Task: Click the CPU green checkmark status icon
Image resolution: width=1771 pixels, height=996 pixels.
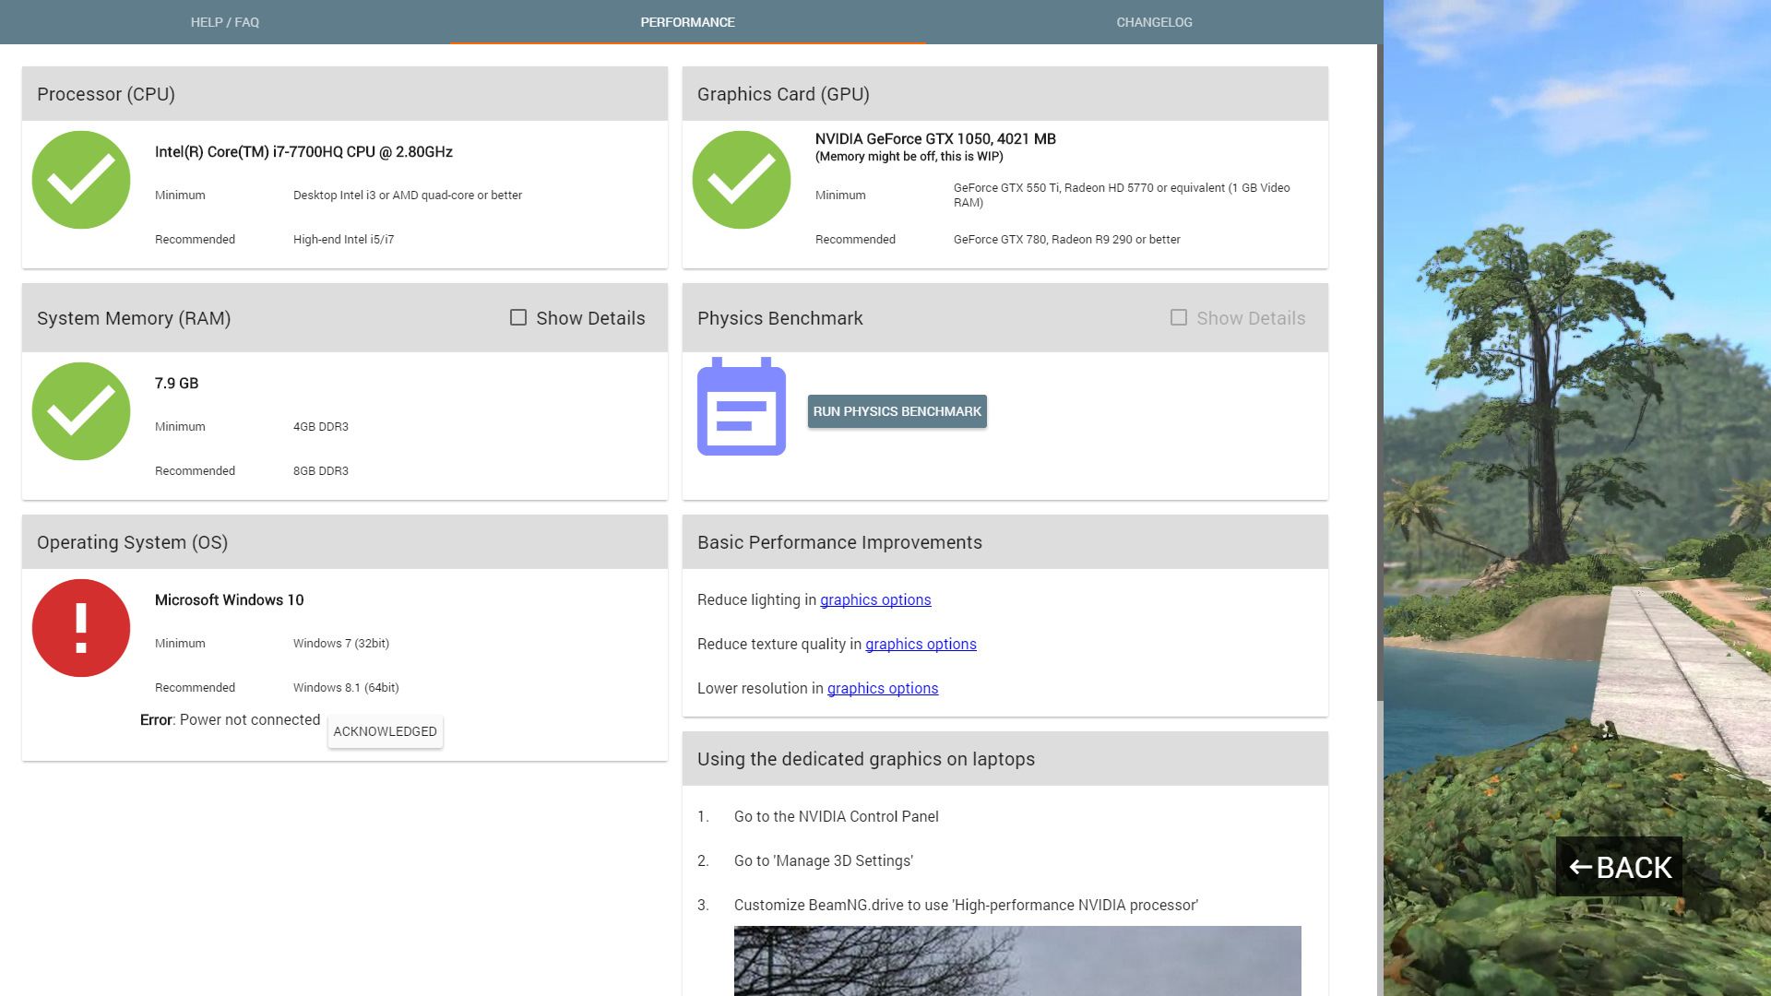Action: click(x=81, y=180)
